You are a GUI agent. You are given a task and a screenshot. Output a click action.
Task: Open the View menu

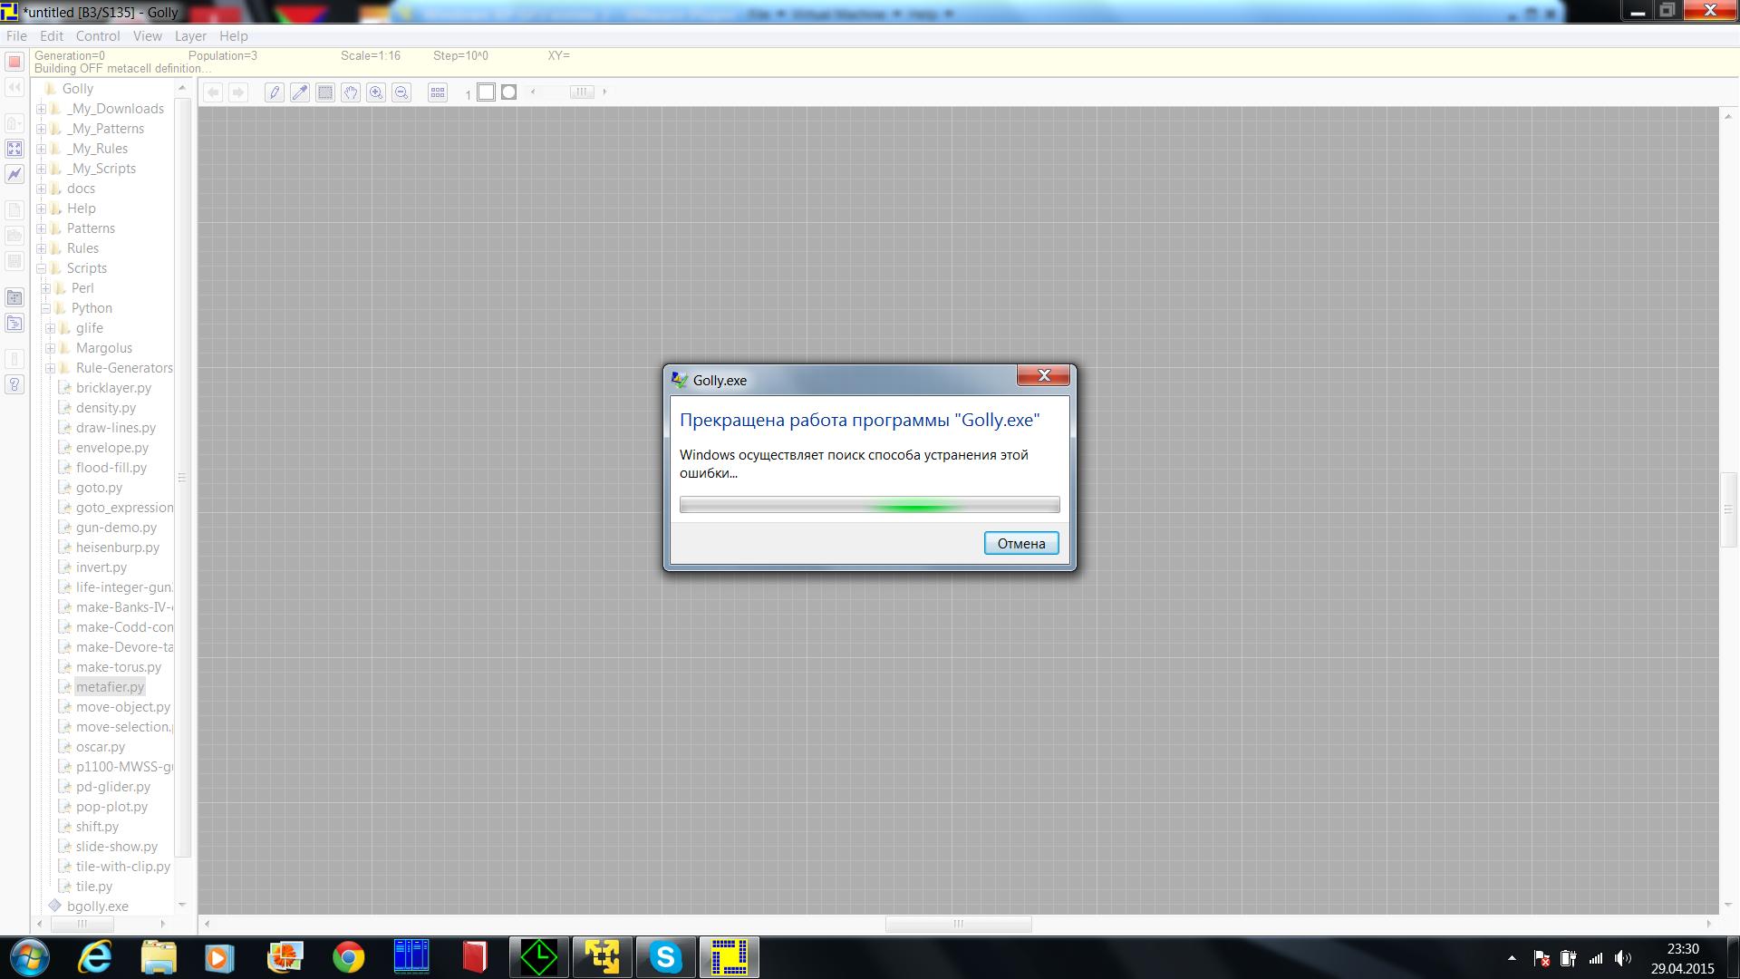(147, 36)
